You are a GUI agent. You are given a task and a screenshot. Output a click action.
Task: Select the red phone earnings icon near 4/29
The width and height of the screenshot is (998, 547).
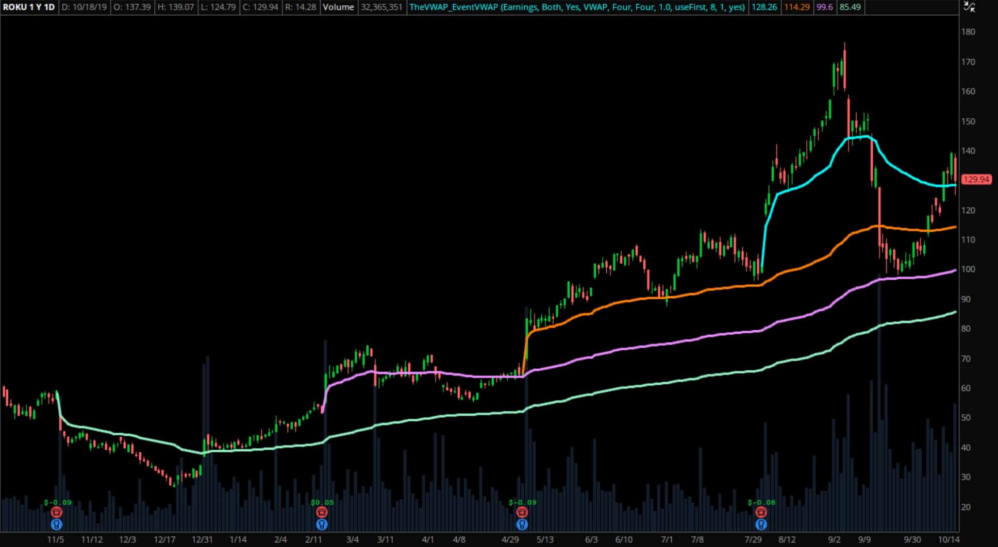click(522, 512)
